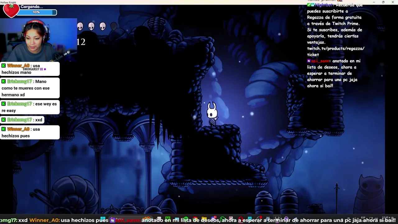Click the second full health mask
Viewport: 398px width, 224px height.
91,26
